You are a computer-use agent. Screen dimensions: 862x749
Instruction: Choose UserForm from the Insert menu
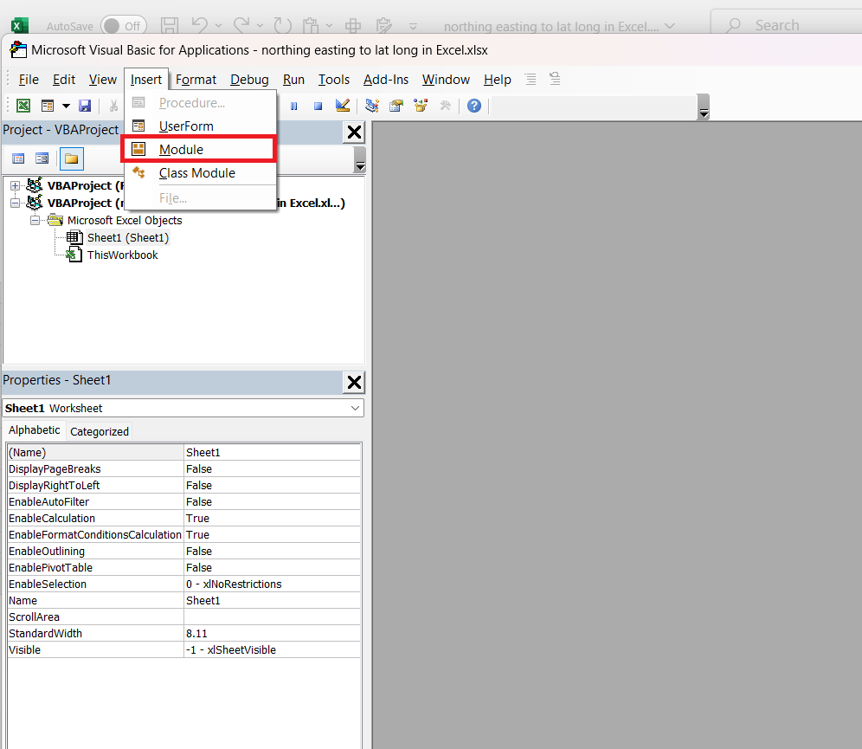coord(200,126)
